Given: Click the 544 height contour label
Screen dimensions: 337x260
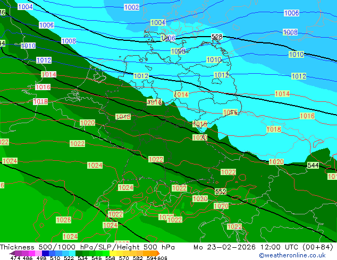Looking at the screenshot, I should (313, 165).
